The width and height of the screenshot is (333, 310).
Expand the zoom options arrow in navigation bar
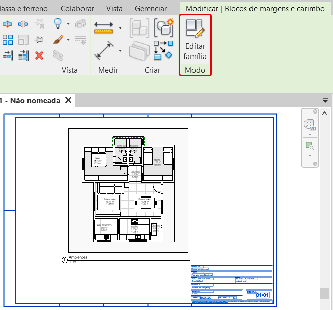[x=309, y=155]
